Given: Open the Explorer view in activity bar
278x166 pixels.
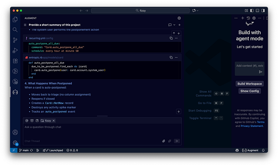Looking at the screenshot, I should point(15,19).
